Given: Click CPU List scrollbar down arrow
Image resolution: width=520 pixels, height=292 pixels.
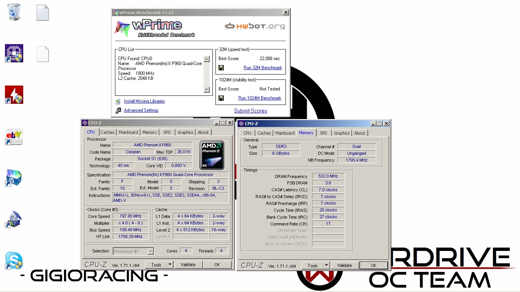Looking at the screenshot, I should [x=207, y=90].
